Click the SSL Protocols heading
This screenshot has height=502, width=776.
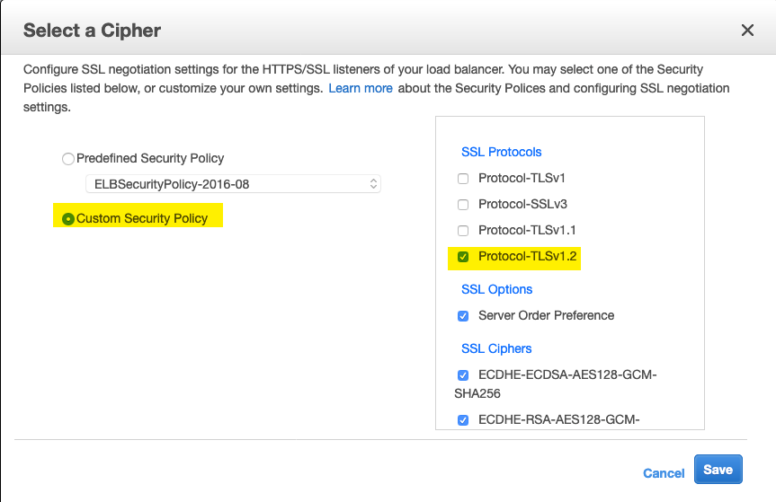pos(502,152)
